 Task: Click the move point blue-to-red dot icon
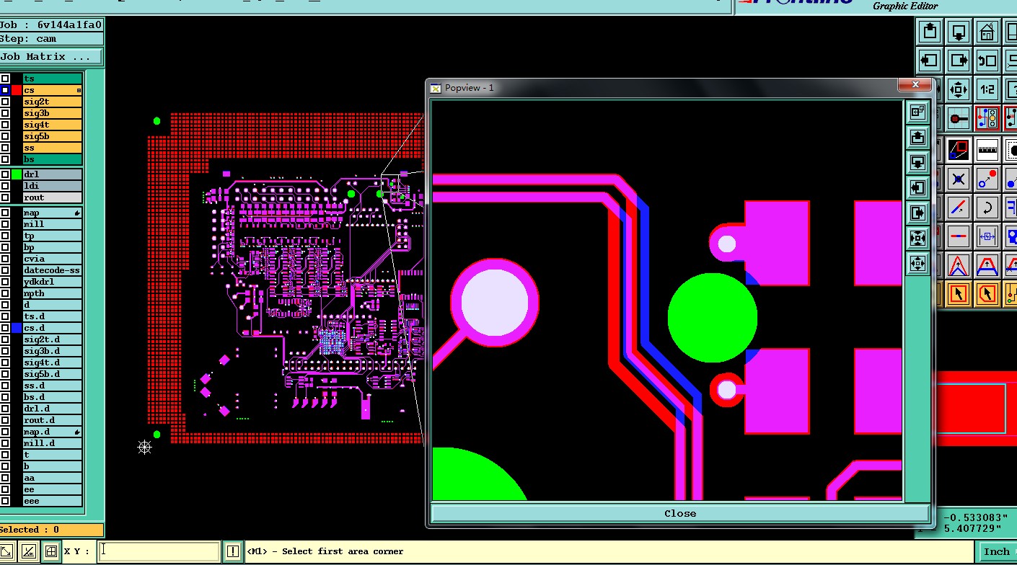(987, 179)
